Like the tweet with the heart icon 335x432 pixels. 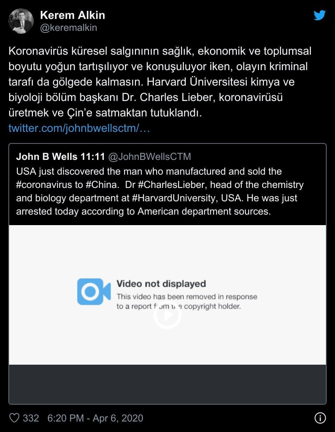point(14,418)
